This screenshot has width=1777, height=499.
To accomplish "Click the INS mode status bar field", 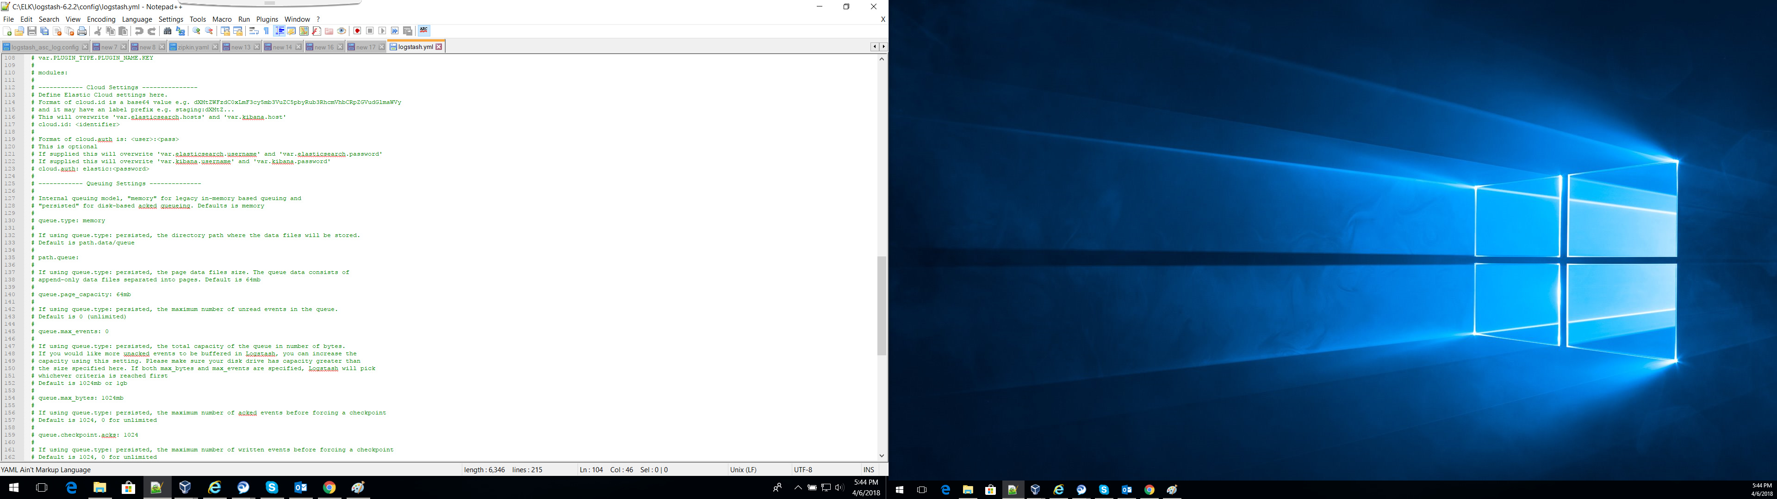I will 868,469.
